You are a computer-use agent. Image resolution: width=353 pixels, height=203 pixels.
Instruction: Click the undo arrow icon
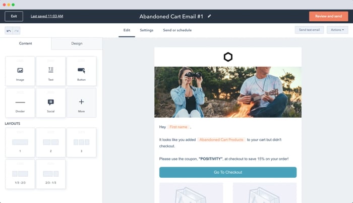pos(9,31)
